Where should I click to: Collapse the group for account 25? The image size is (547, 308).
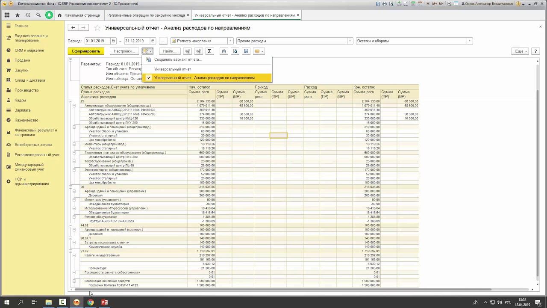pyautogui.click(x=71, y=101)
